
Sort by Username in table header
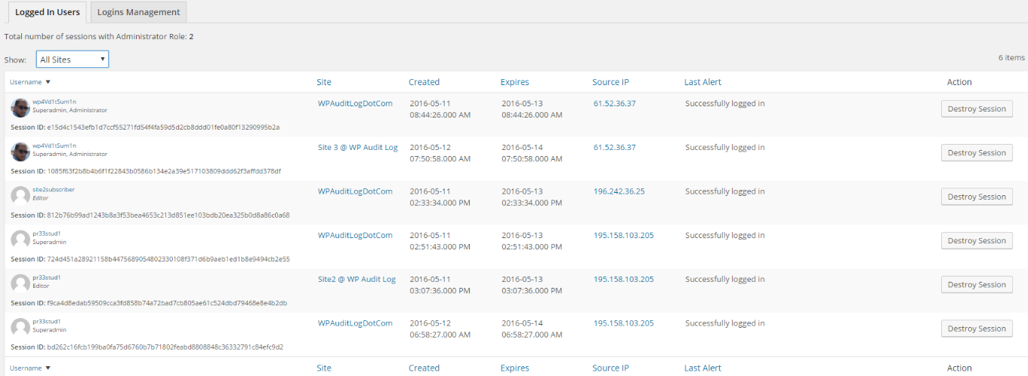coord(26,82)
